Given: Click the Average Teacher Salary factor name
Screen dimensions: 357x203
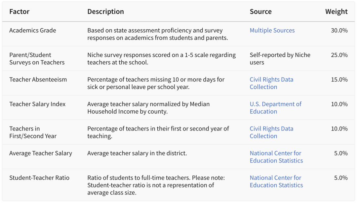Looking at the screenshot, I should (x=41, y=153).
